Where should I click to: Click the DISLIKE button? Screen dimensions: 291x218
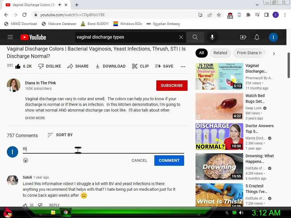[49, 66]
